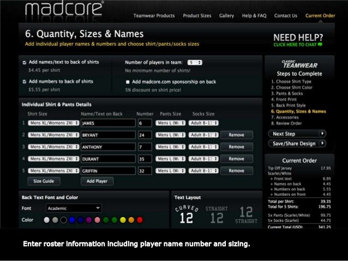
Task: Click the madcore logo
Action: tap(64, 8)
